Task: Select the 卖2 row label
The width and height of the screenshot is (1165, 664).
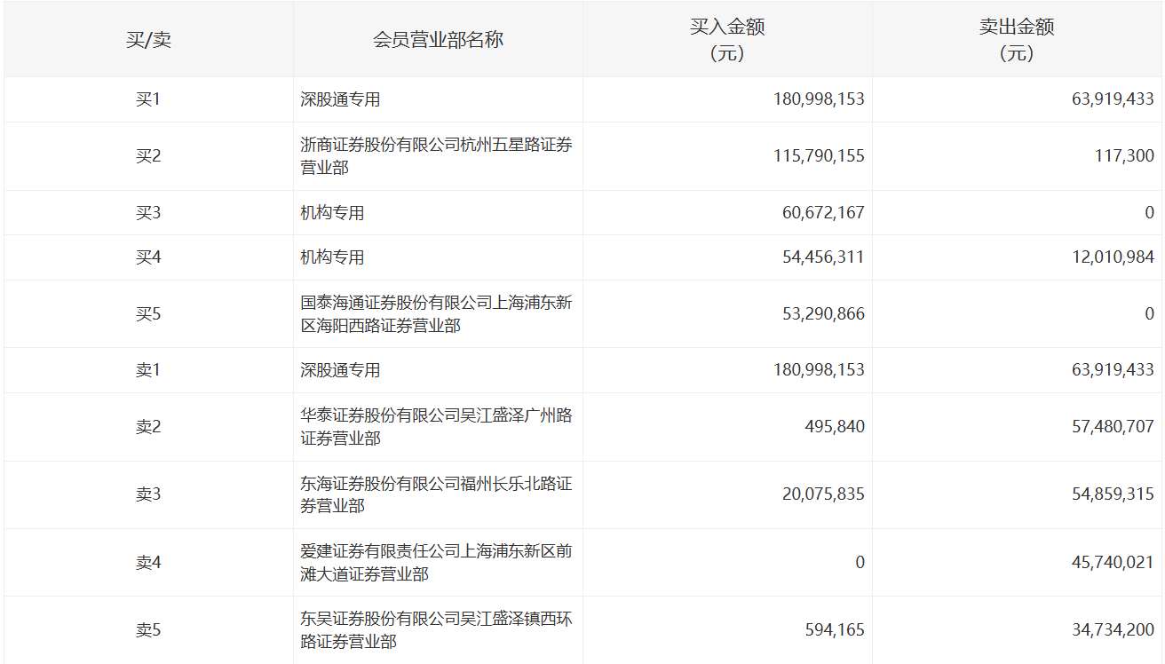Action: click(148, 427)
